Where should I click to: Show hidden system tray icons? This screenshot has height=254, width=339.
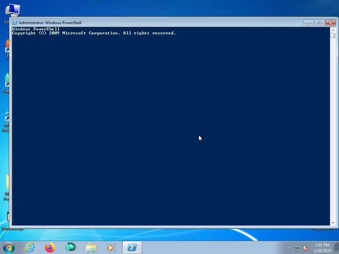click(289, 248)
